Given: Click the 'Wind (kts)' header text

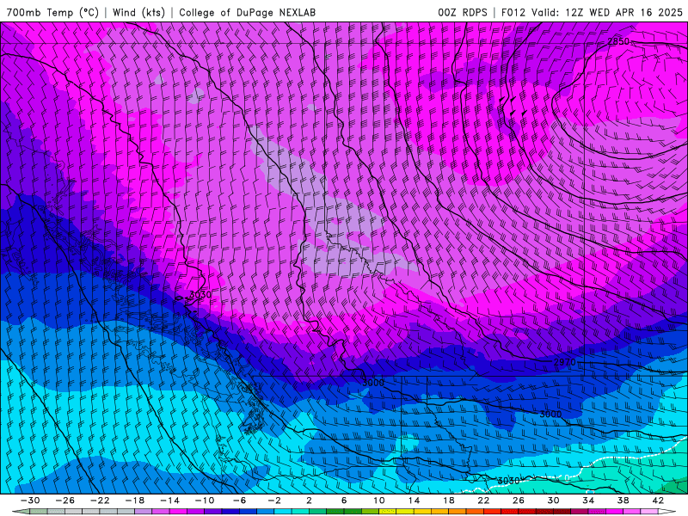Looking at the screenshot, I should (138, 13).
